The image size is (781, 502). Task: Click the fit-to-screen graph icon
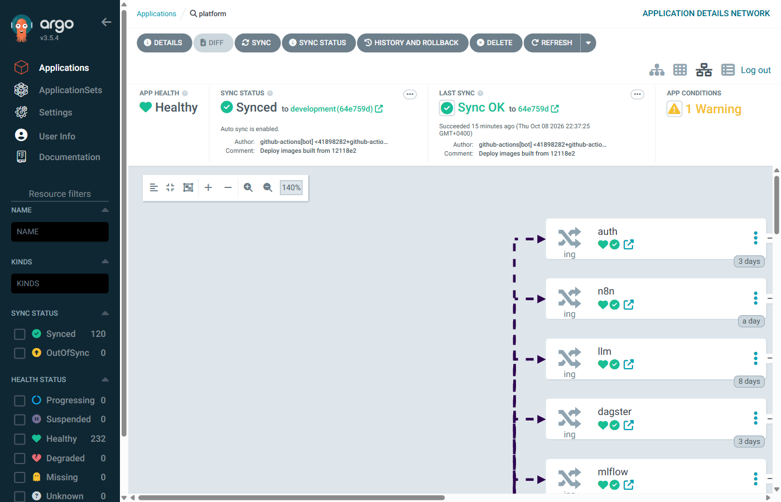pyautogui.click(x=188, y=187)
